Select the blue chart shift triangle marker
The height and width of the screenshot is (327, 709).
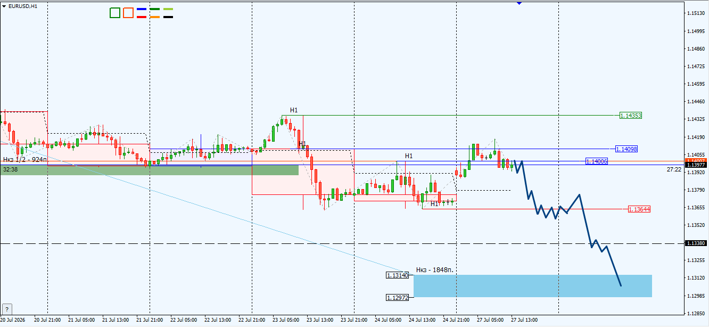pyautogui.click(x=519, y=3)
